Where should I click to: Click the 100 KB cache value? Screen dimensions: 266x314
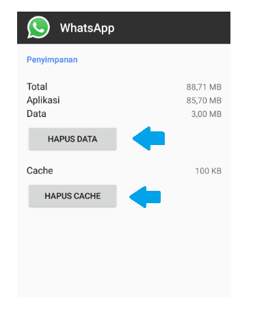coord(209,171)
